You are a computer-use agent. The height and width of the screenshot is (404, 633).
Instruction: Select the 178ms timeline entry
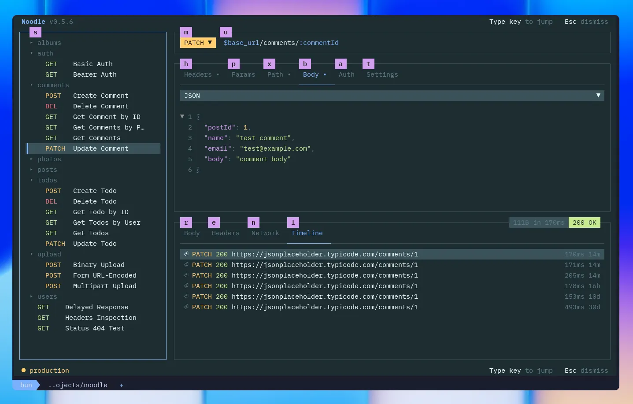coord(392,286)
